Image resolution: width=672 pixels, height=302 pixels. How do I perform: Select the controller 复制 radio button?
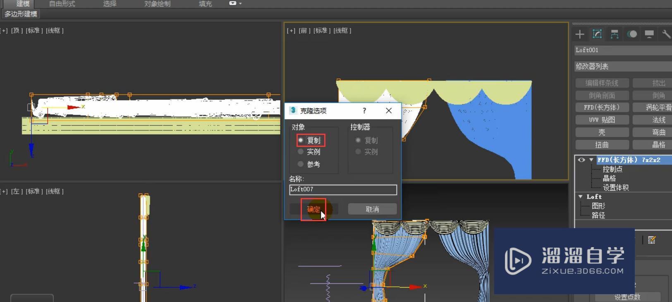click(x=358, y=140)
